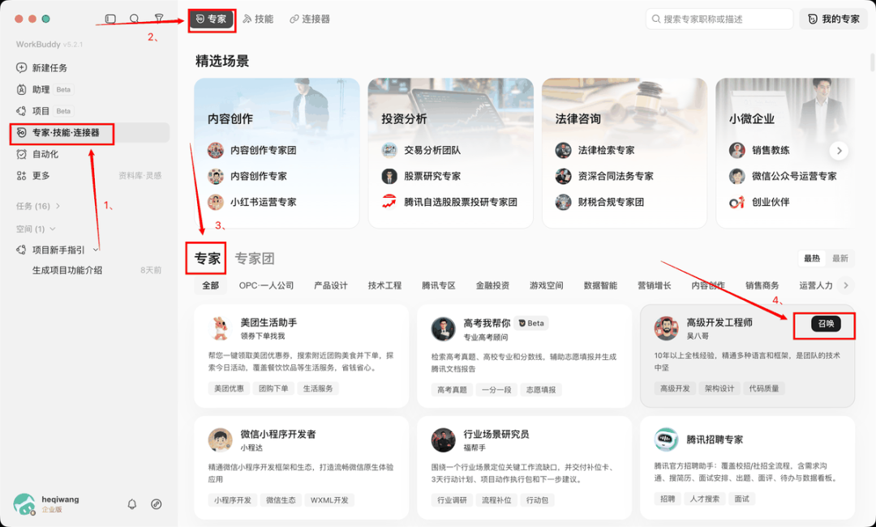Click the 架构设计 tag
This screenshot has width=876, height=527.
tap(719, 388)
